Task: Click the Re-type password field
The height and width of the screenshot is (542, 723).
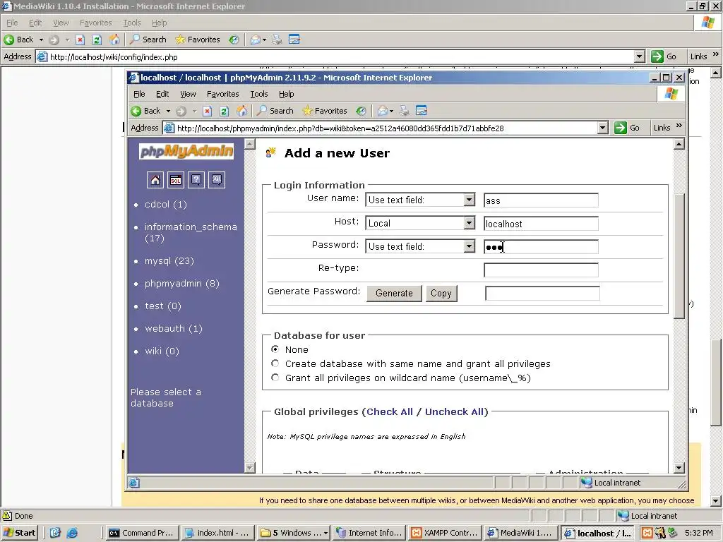Action: tap(541, 270)
